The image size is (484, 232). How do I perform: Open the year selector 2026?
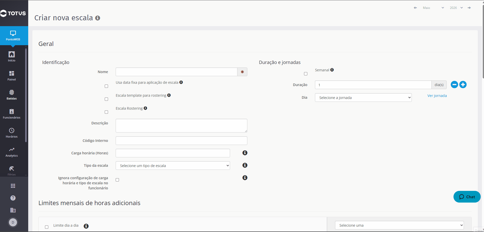click(x=456, y=8)
